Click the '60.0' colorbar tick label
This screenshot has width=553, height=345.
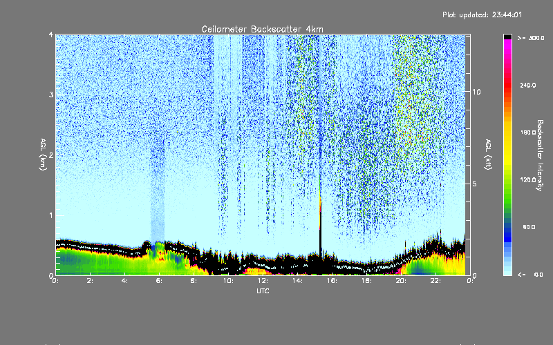(529, 227)
